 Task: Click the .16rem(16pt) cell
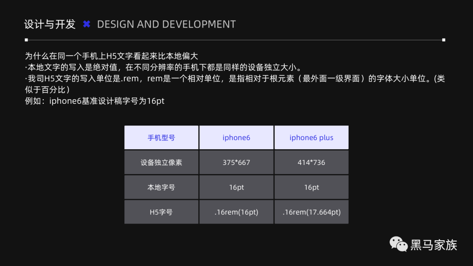[236, 212]
